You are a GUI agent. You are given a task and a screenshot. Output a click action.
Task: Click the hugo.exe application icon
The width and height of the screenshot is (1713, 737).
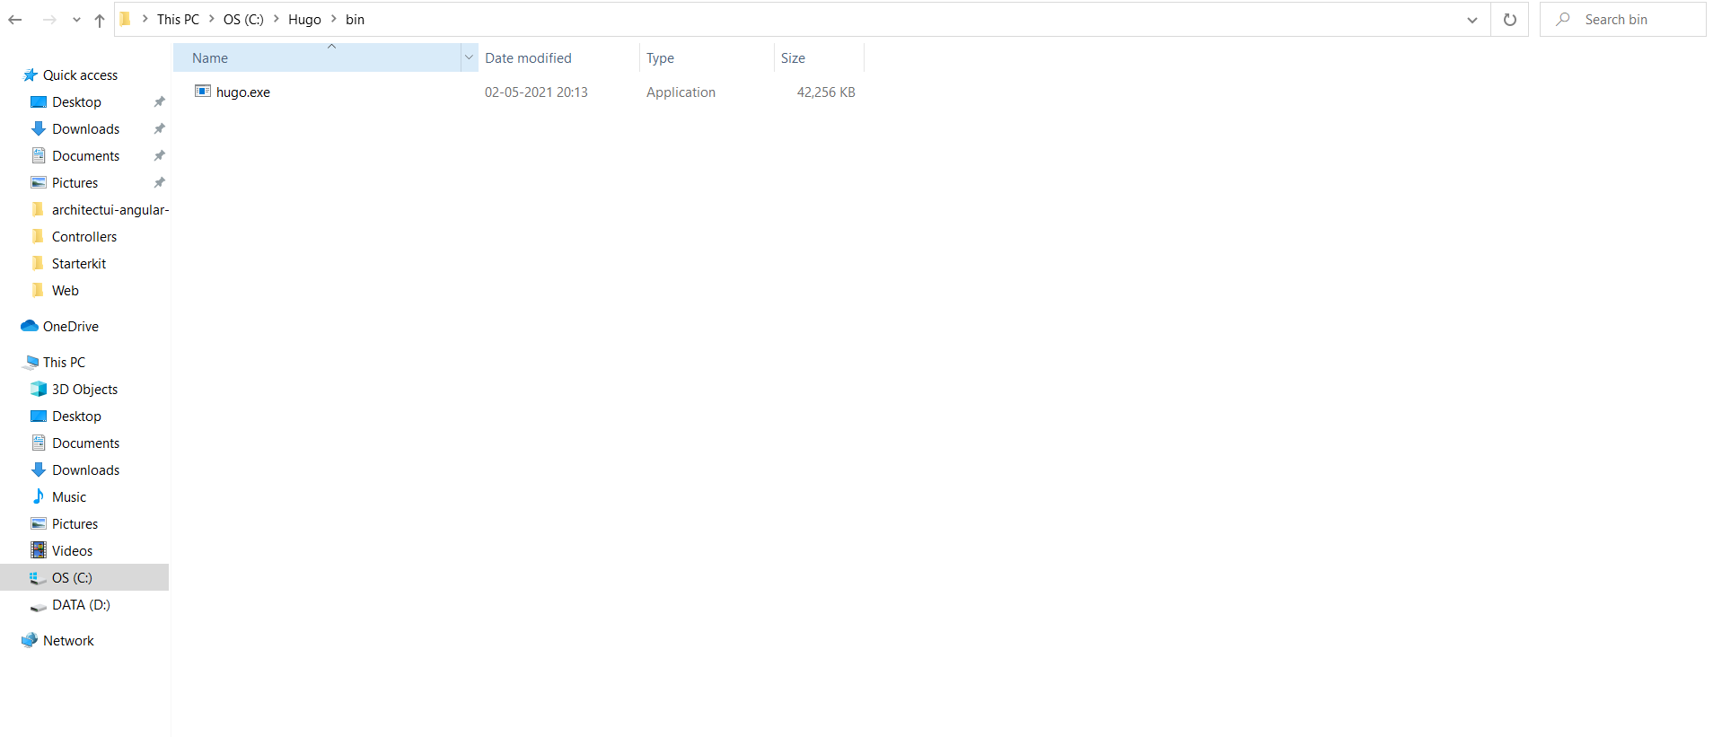[x=203, y=91]
